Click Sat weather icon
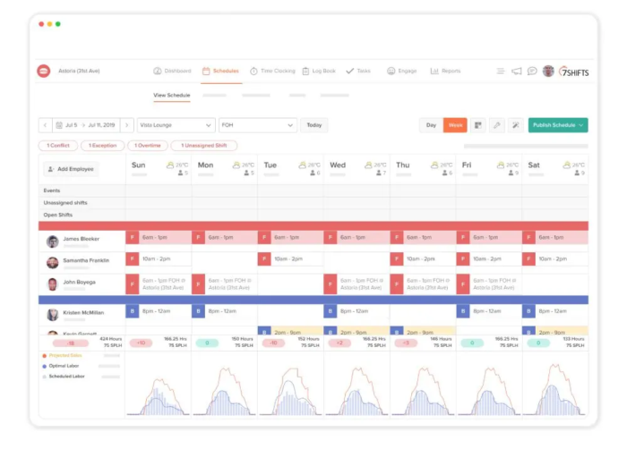This screenshot has height=449, width=627. click(567, 165)
